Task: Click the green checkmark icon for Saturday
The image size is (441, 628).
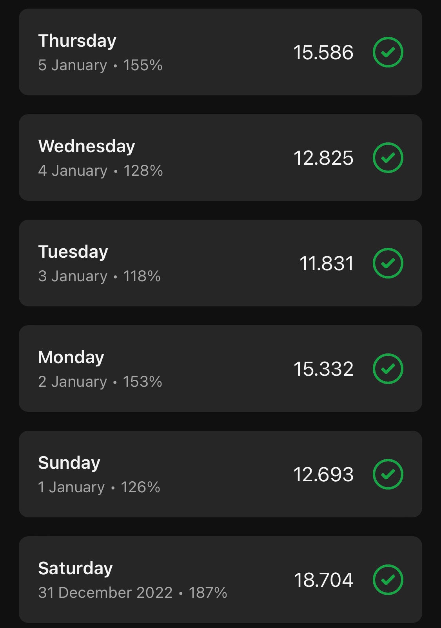Action: (x=388, y=580)
